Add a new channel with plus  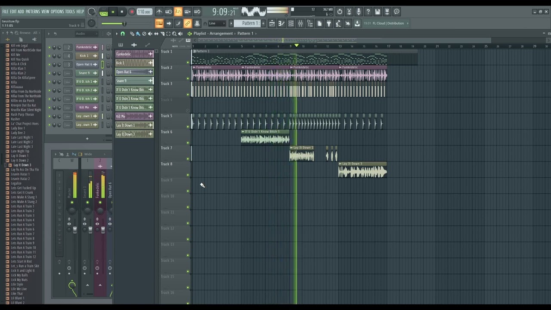pos(87,139)
